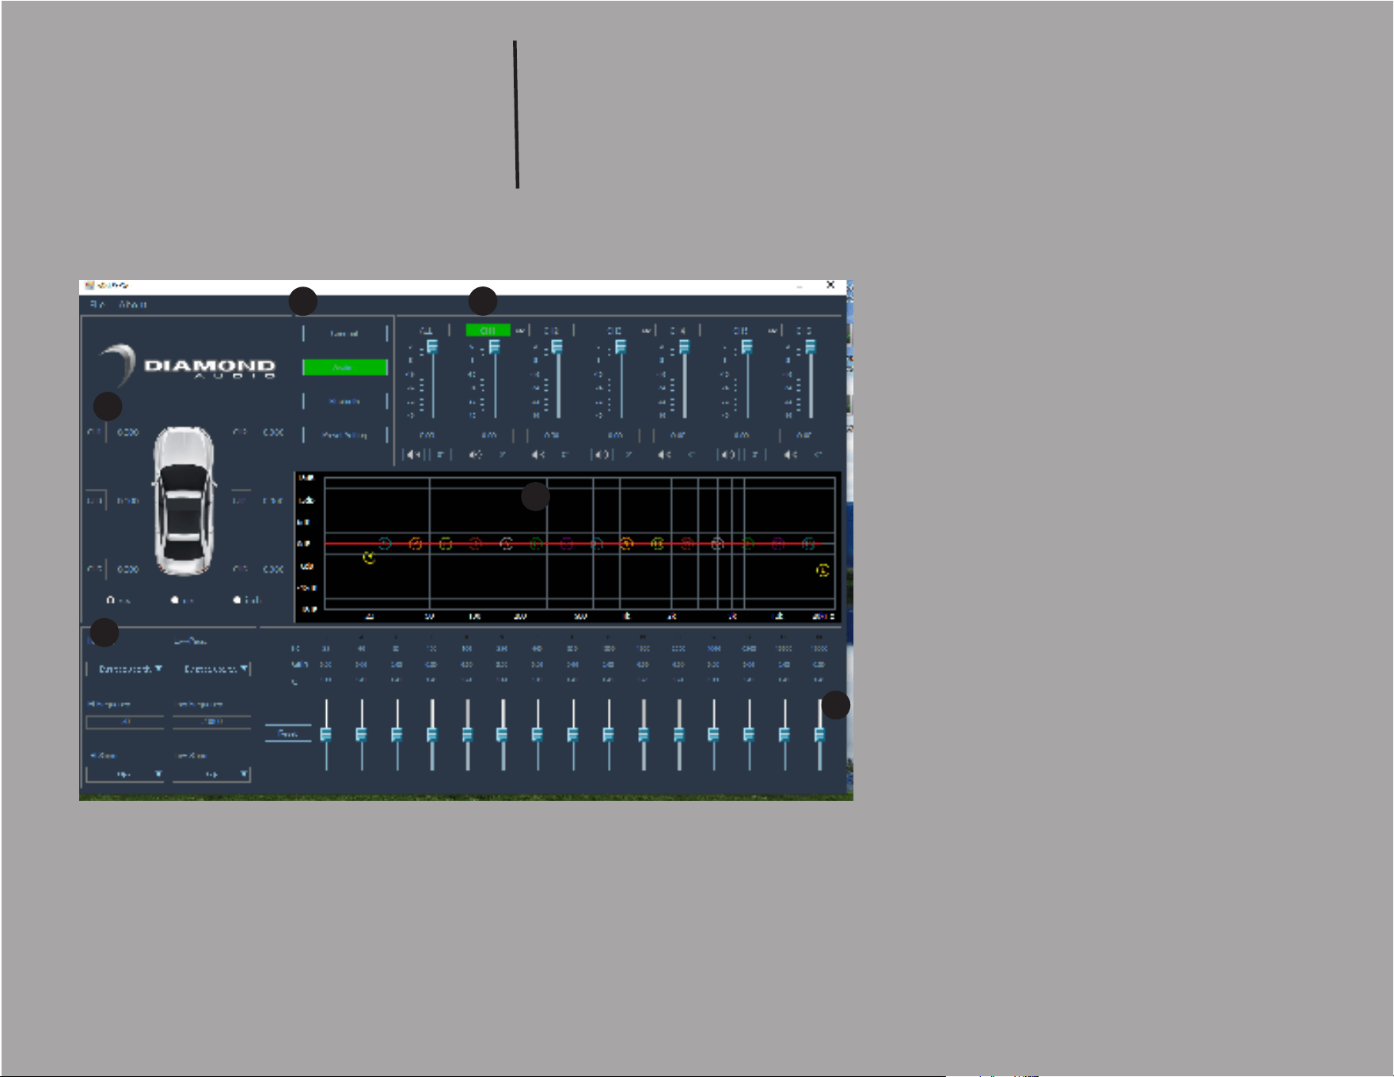Select the yellow low-pass node on the EQ graph

[x=822, y=570]
